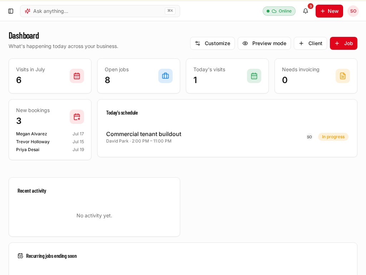366x275 pixels.
Task: Open Commercial tenant buildout visit
Action: click(144, 134)
